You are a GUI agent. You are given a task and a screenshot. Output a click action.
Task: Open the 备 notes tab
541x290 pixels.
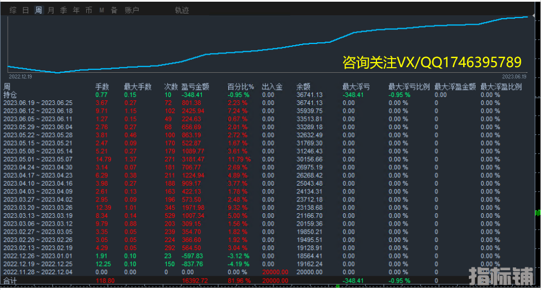[x=114, y=10]
